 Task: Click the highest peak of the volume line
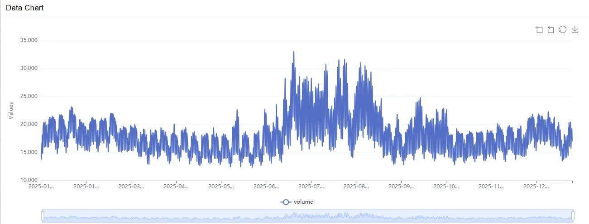pyautogui.click(x=294, y=52)
